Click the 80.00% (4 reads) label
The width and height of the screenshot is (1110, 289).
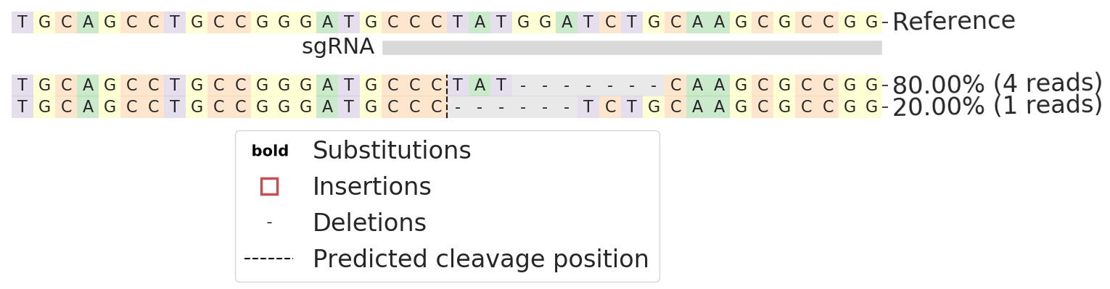(x=997, y=84)
